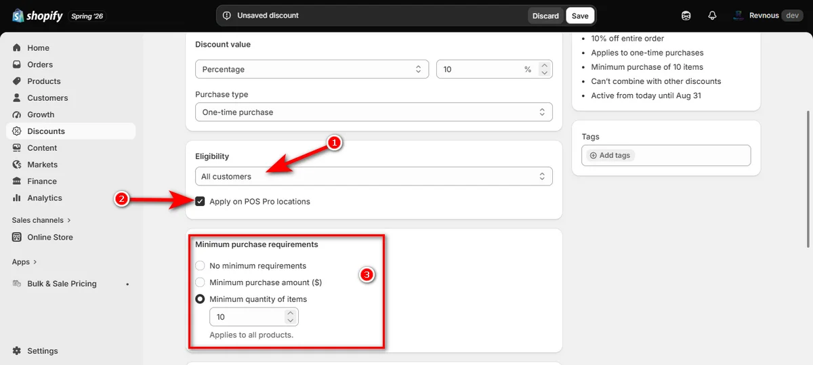The height and width of the screenshot is (365, 813).
Task: Click the Markets globe icon
Action: pyautogui.click(x=17, y=165)
